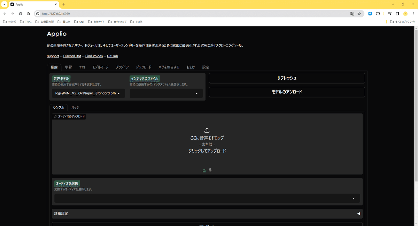Click the reload page icon
This screenshot has width=418, height=226.
pyautogui.click(x=20, y=14)
